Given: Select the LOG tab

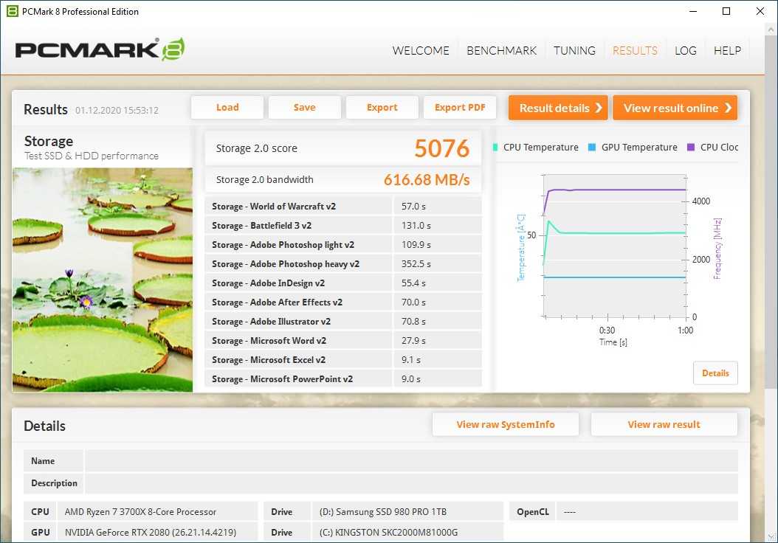Looking at the screenshot, I should coord(685,51).
